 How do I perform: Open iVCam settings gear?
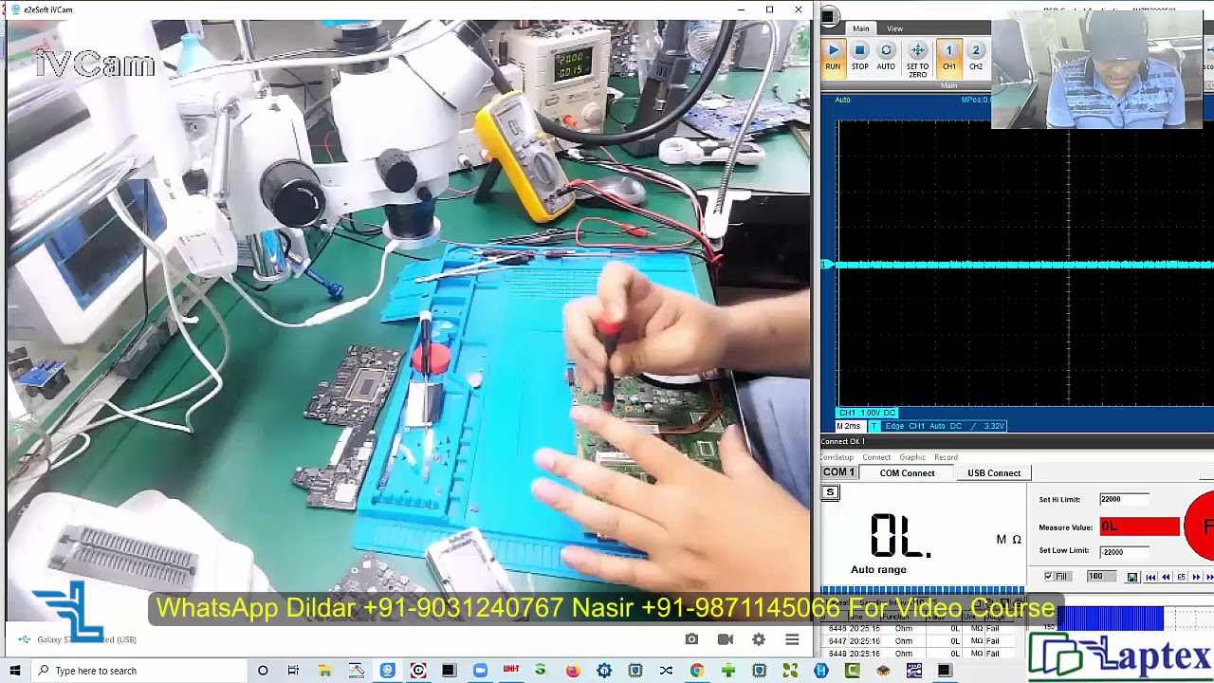point(759,639)
